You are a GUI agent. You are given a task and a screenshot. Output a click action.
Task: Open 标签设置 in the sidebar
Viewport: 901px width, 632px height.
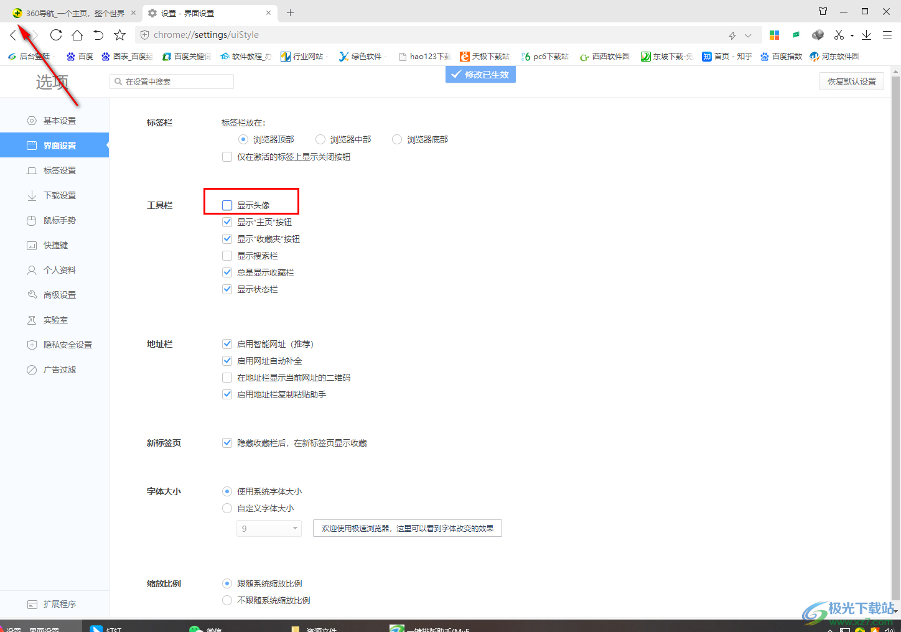click(54, 170)
